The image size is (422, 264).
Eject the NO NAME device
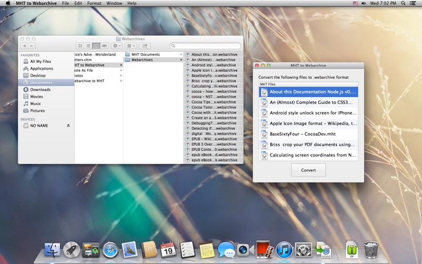[x=69, y=126]
